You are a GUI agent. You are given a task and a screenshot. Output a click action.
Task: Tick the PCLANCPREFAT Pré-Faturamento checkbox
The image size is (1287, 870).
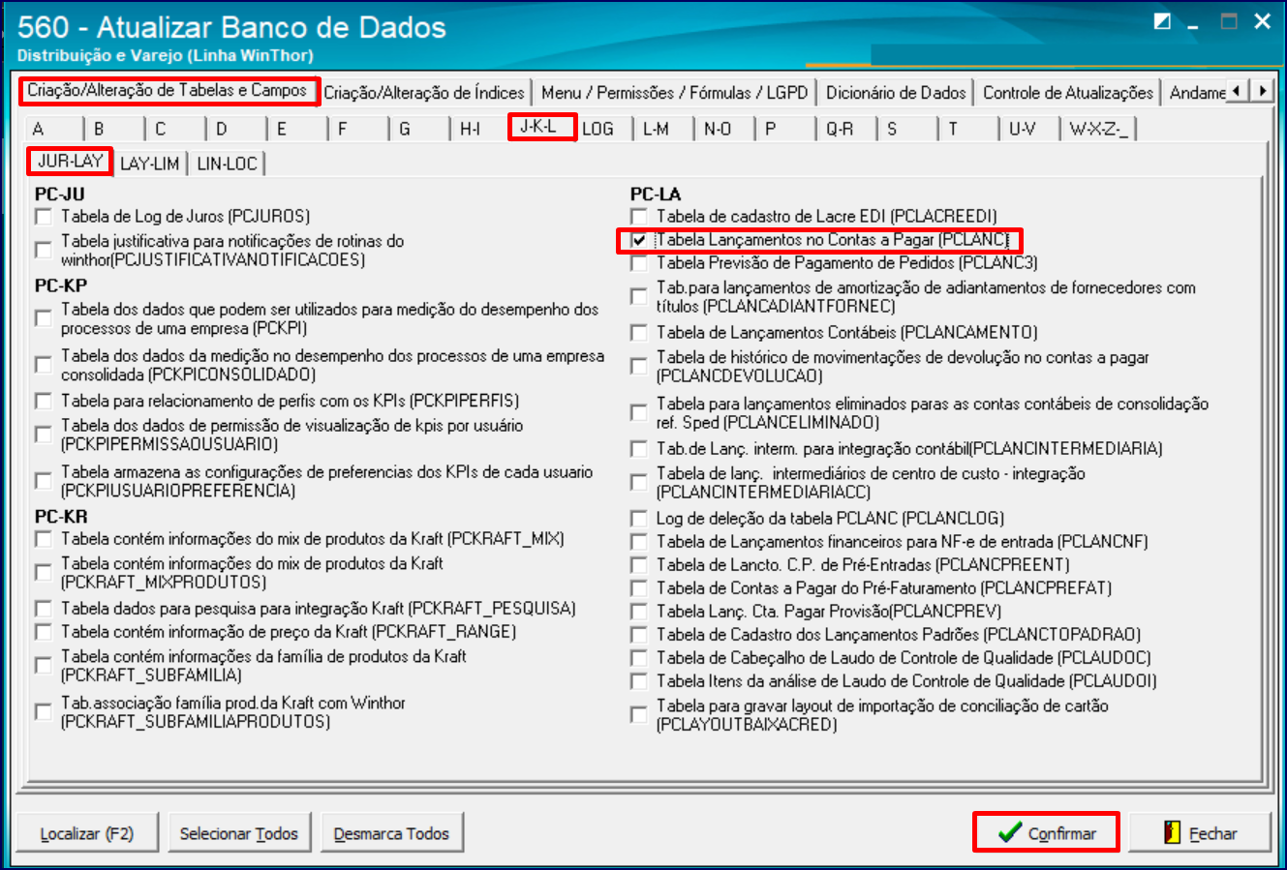click(639, 588)
